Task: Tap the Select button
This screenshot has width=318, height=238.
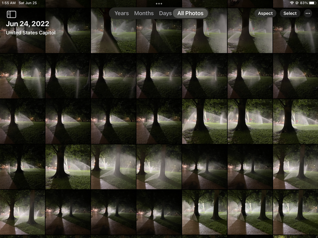Action: pos(290,13)
